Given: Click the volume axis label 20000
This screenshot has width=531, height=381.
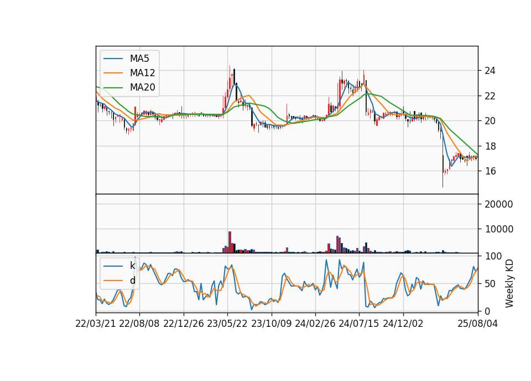Looking at the screenshot, I should coord(499,204).
